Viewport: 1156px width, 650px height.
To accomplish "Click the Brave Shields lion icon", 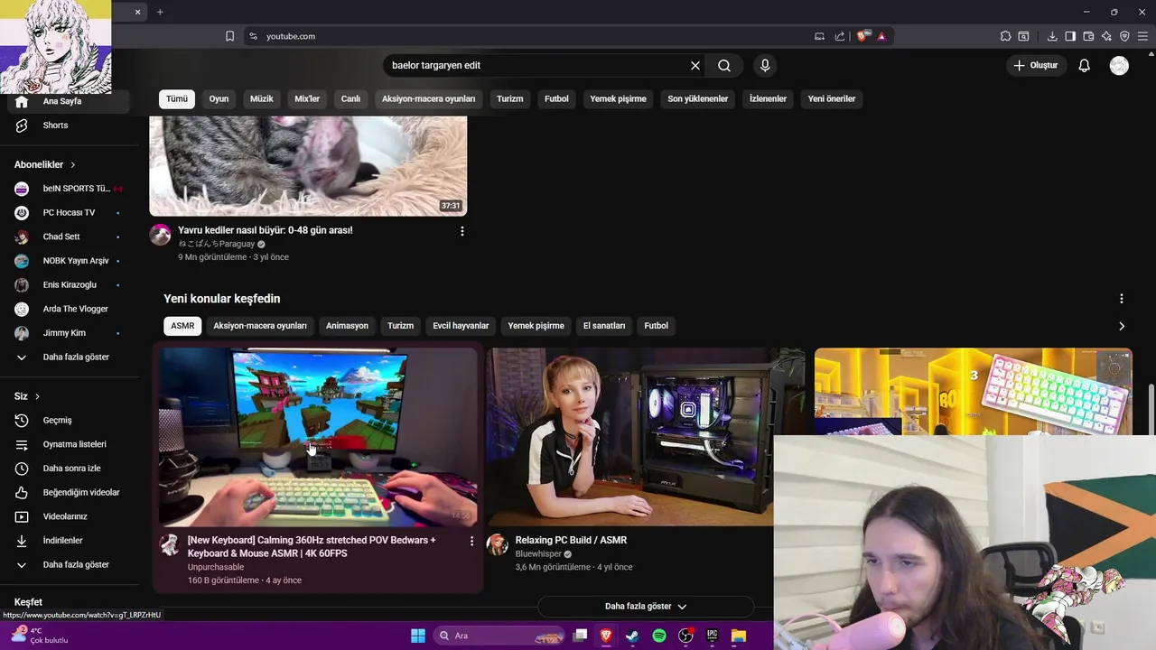I will [862, 36].
